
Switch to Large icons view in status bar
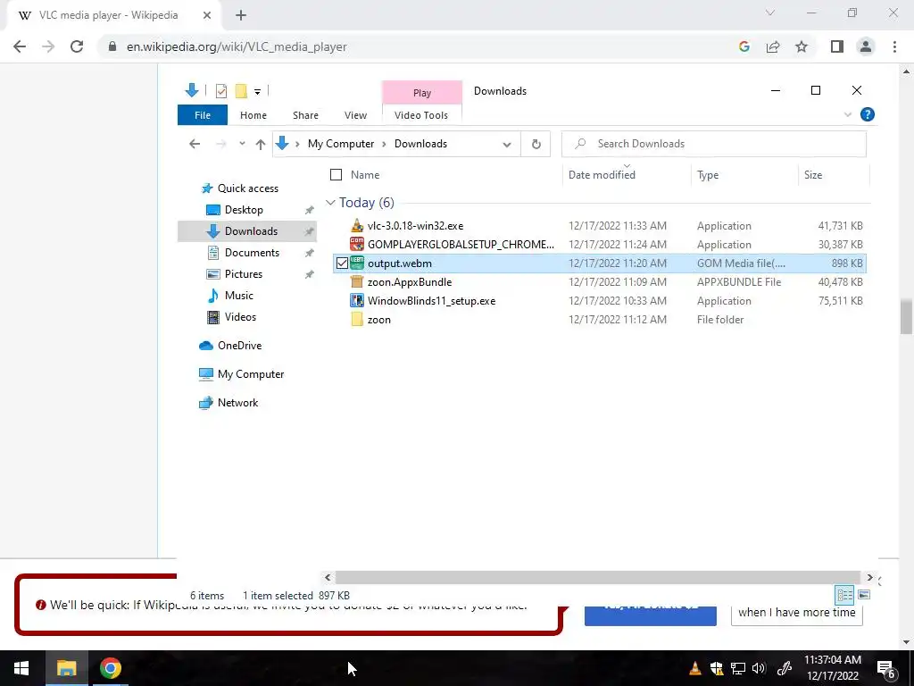click(x=864, y=595)
